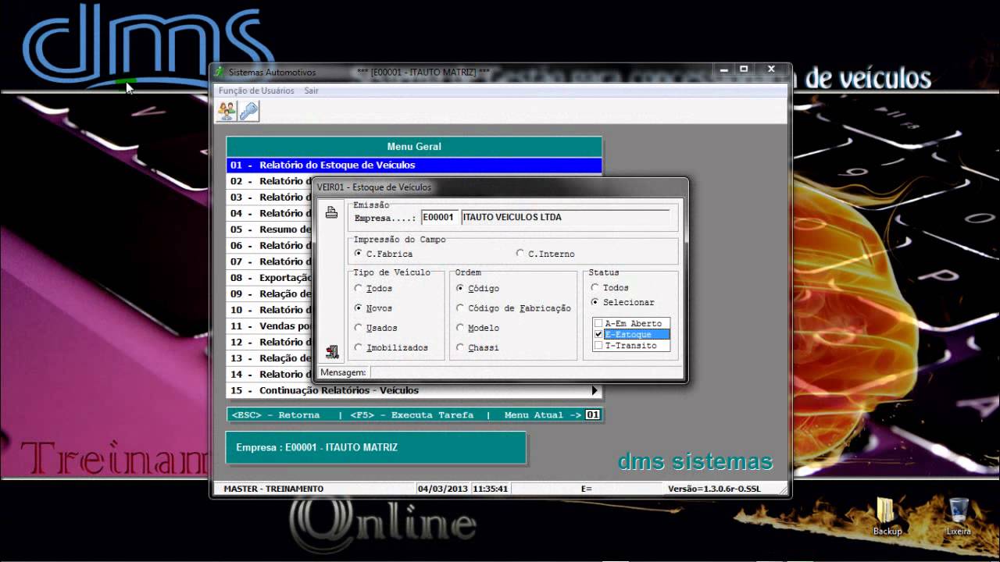This screenshot has width=1000, height=562.
Task: Select 15 - Continuação Relatórios - Veículos
Action: pyautogui.click(x=414, y=390)
